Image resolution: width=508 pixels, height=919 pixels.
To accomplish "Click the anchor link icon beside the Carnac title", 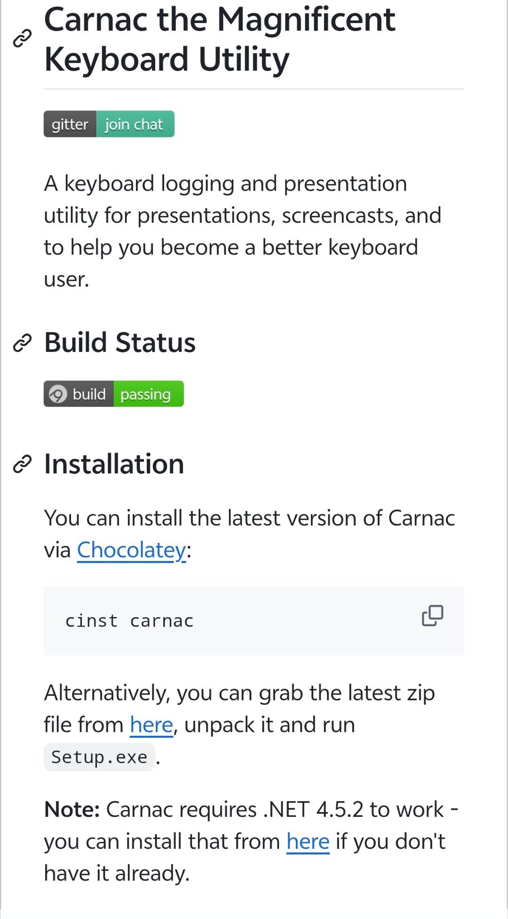I will tap(22, 39).
